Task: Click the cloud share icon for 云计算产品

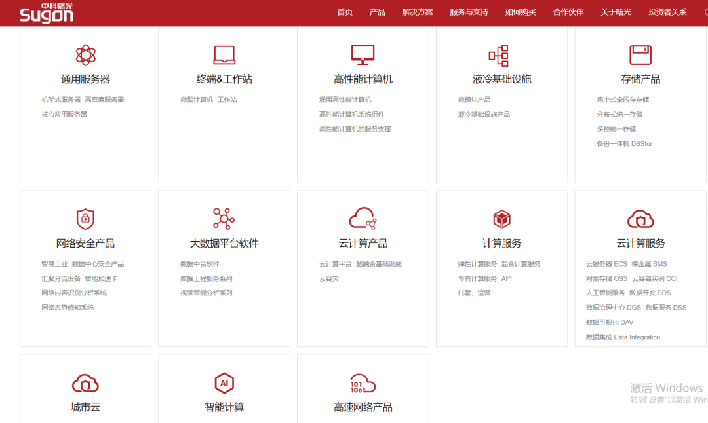Action: point(363,219)
